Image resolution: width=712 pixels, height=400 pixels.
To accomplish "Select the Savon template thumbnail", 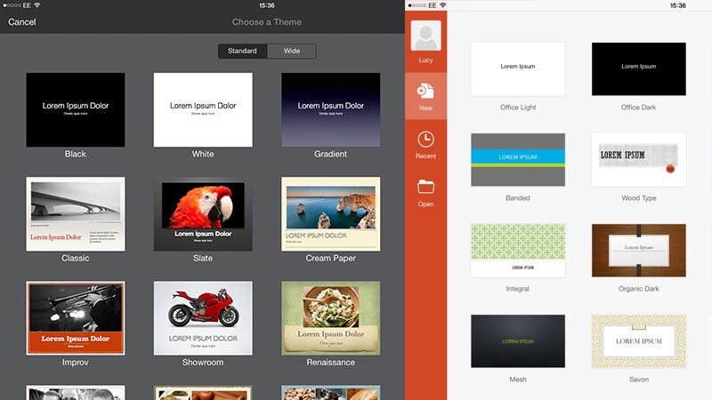I will pyautogui.click(x=638, y=341).
